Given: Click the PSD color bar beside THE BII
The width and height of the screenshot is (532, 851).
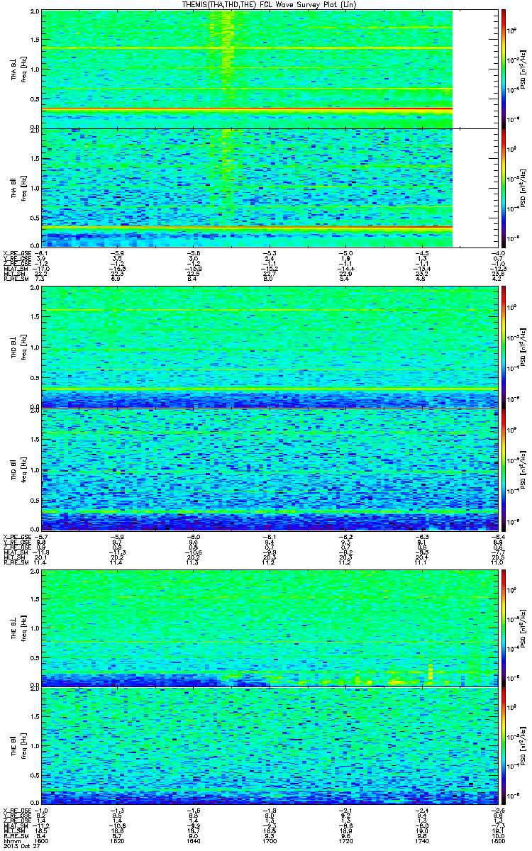Looking at the screenshot, I should pos(504,745).
